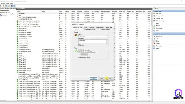Image resolution: width=185 pixels, height=104 pixels.
Task: Select Inbound Rules in the console tree
Action: click(5, 10)
